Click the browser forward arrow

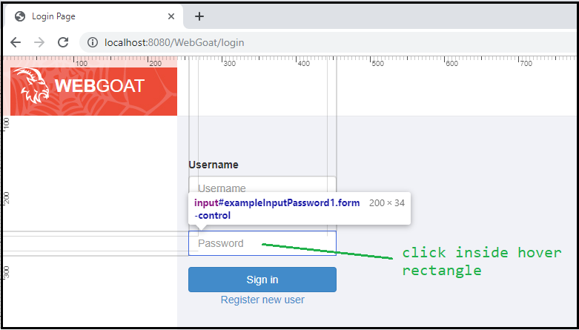pos(39,42)
